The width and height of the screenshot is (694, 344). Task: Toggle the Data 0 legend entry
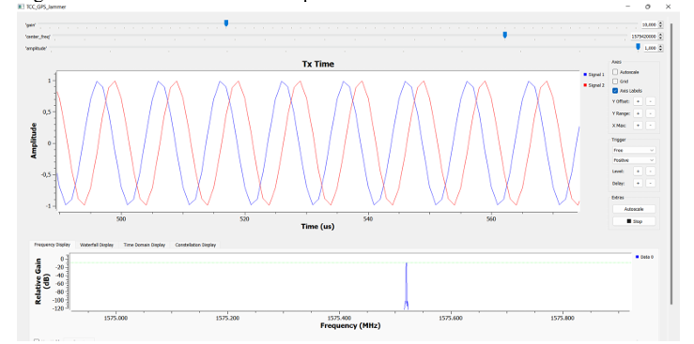644,257
